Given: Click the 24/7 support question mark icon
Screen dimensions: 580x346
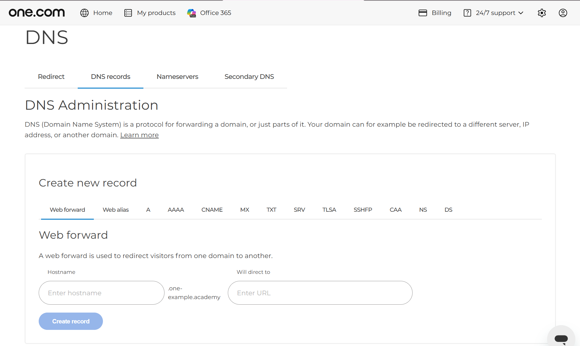Looking at the screenshot, I should [467, 13].
